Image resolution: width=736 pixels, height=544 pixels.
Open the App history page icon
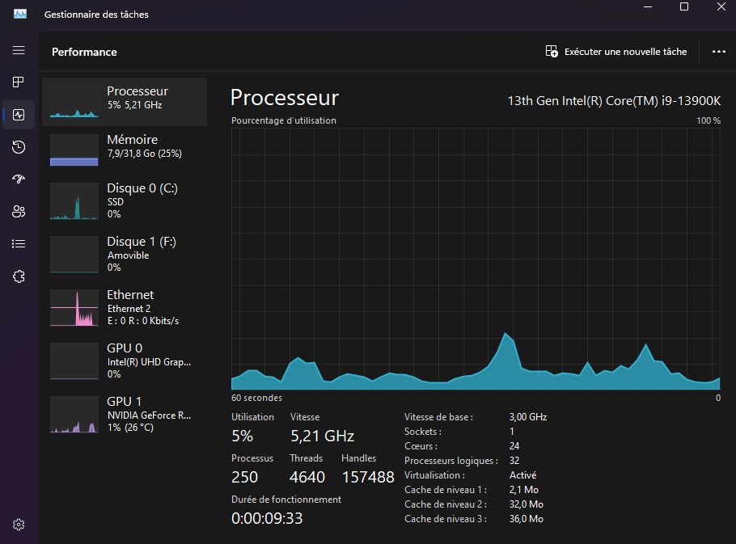[19, 147]
